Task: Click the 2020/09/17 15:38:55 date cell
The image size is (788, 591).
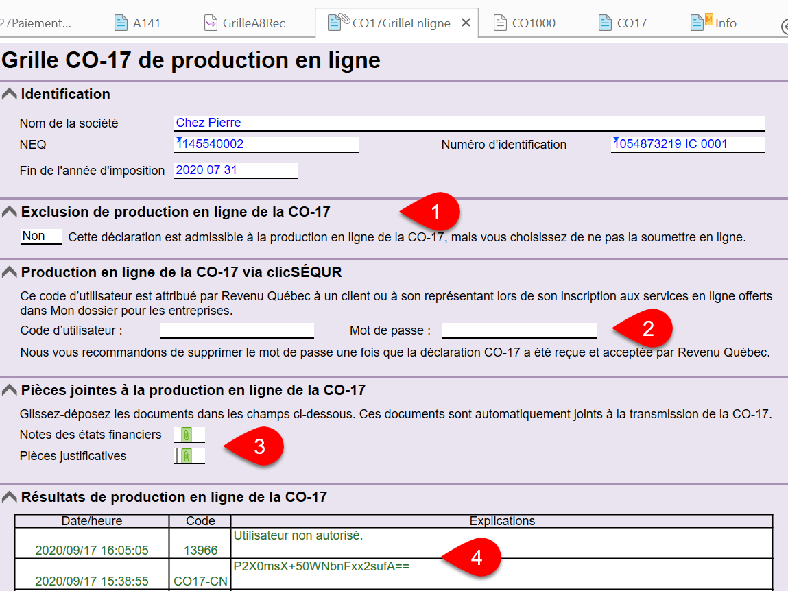Action: point(92,574)
